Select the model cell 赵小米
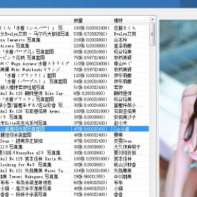 tap(120, 123)
